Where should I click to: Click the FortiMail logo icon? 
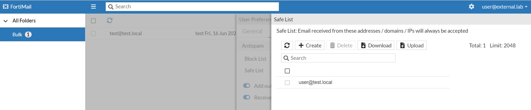pos(6,7)
